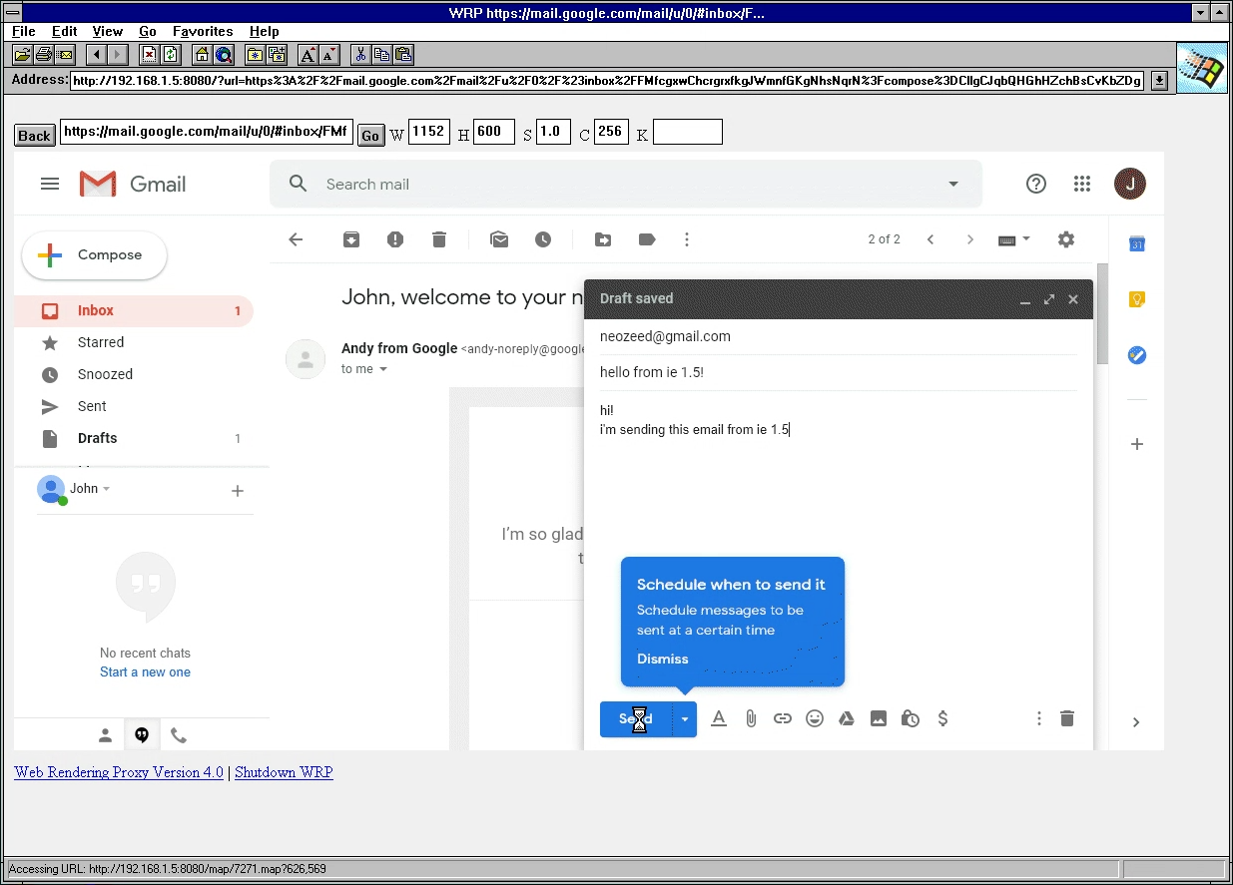Delete the open email with trash icon

(x=439, y=239)
